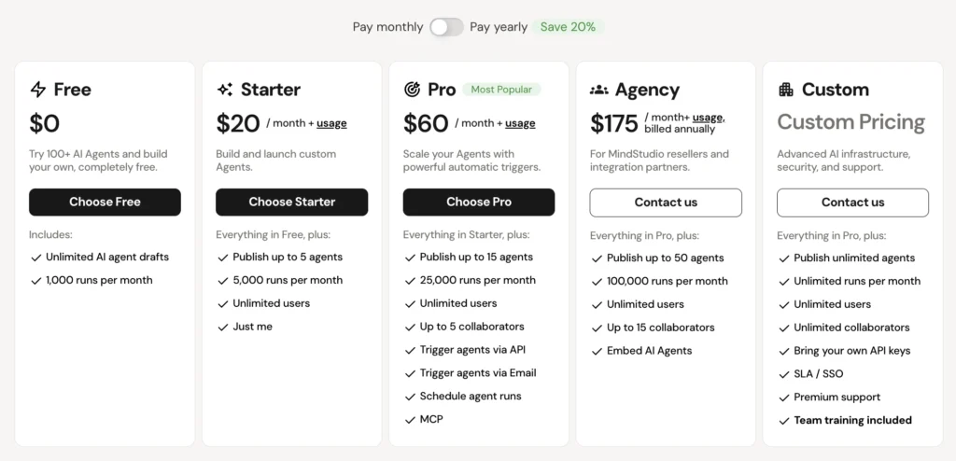Click checkmark beside Team training included
Screen dimensions: 956x461
783,420
